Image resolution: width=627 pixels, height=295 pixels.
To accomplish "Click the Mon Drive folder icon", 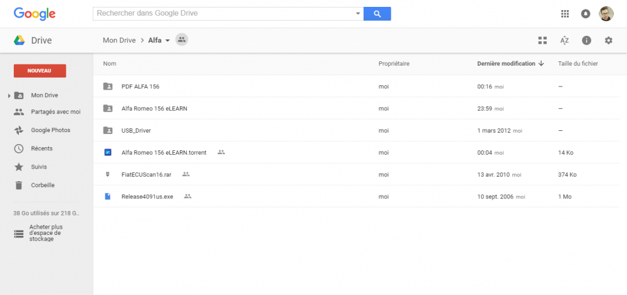I will [x=19, y=95].
